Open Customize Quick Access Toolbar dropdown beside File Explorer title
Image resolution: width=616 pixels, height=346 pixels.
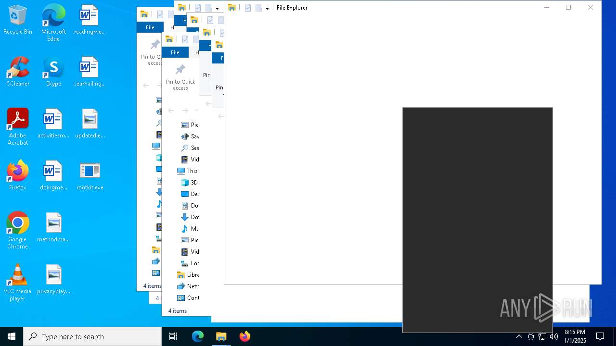point(267,8)
